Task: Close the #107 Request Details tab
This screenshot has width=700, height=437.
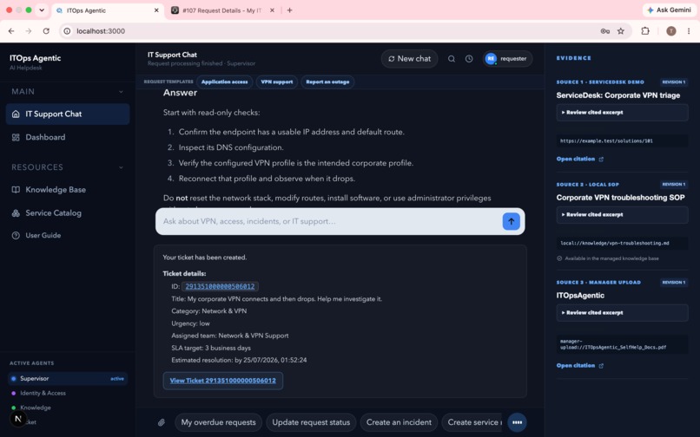Action: click(272, 10)
